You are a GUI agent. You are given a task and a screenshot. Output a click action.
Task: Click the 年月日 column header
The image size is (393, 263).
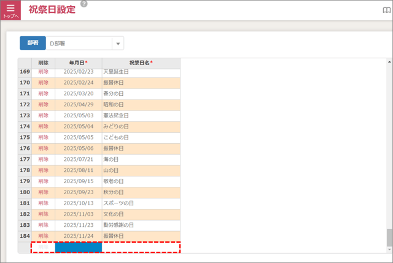point(78,63)
